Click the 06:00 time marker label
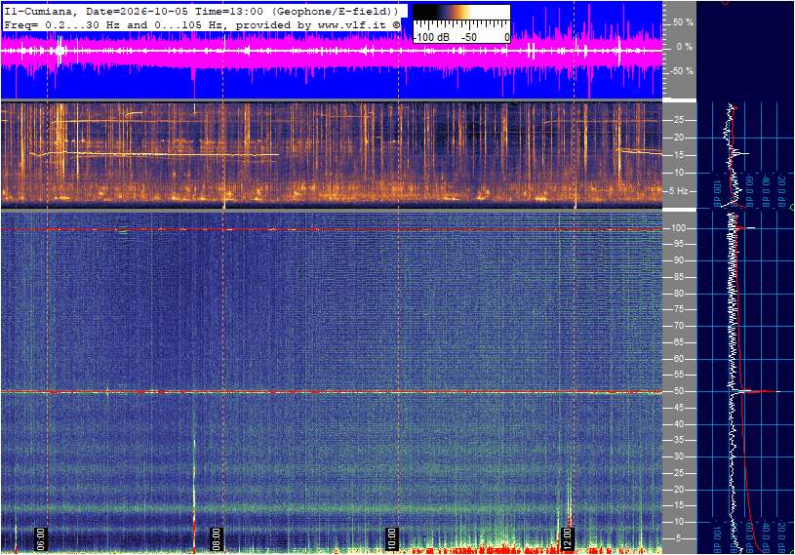 [41, 539]
